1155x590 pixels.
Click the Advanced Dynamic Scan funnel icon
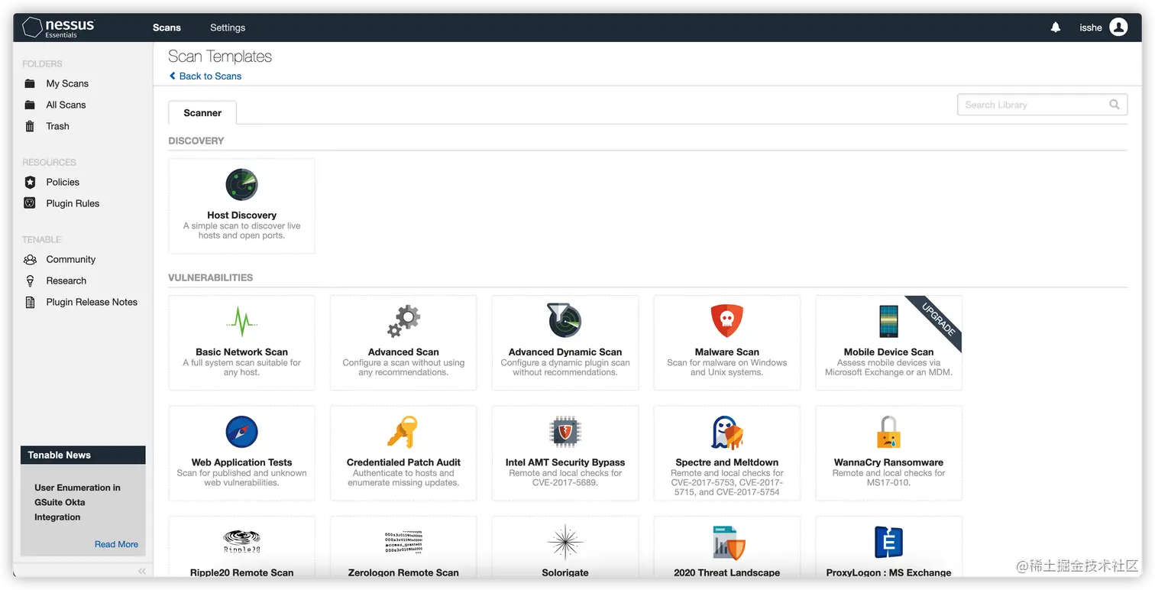click(565, 320)
